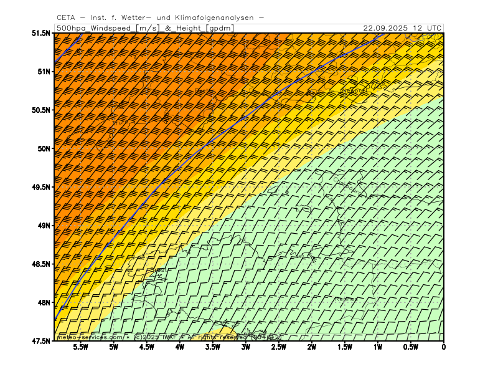Select the 49N latitude label
The image size is (498, 374).
tap(44, 226)
